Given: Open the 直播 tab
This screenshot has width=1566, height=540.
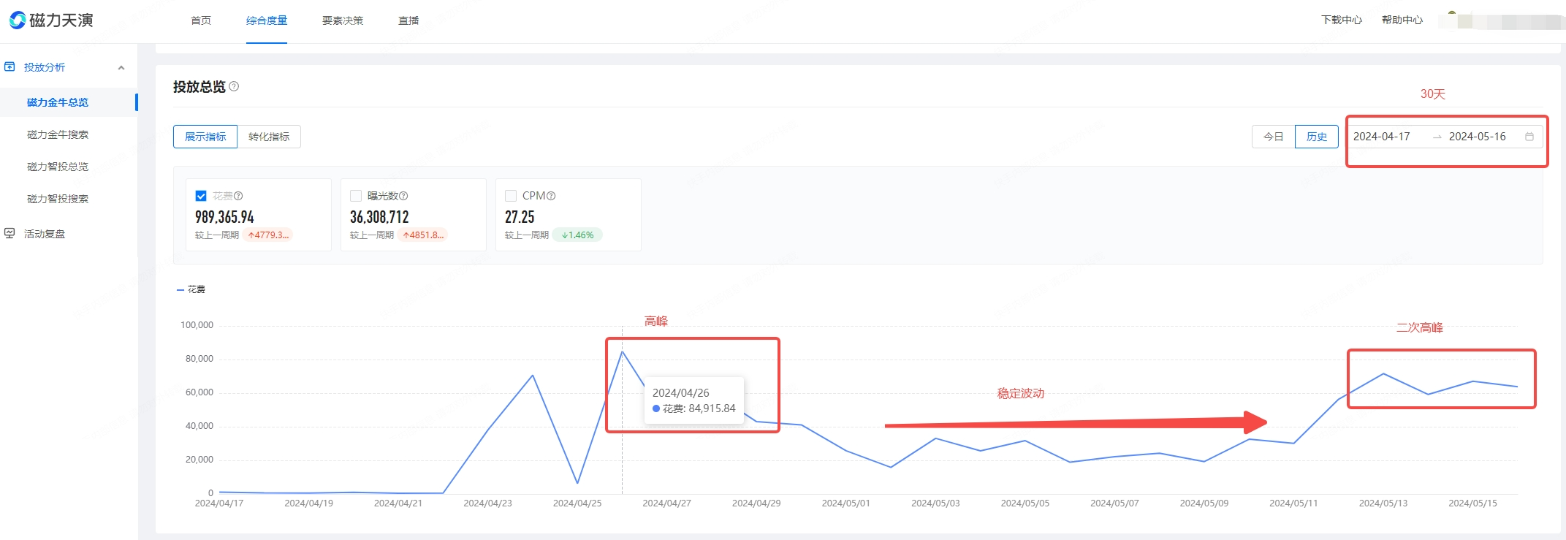Looking at the screenshot, I should [408, 20].
